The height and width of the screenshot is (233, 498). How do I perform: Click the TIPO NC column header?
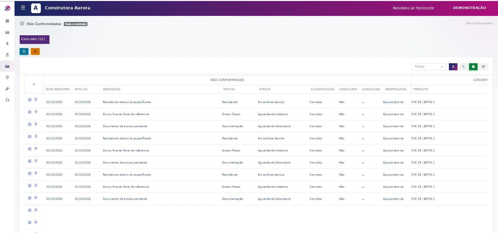click(229, 89)
